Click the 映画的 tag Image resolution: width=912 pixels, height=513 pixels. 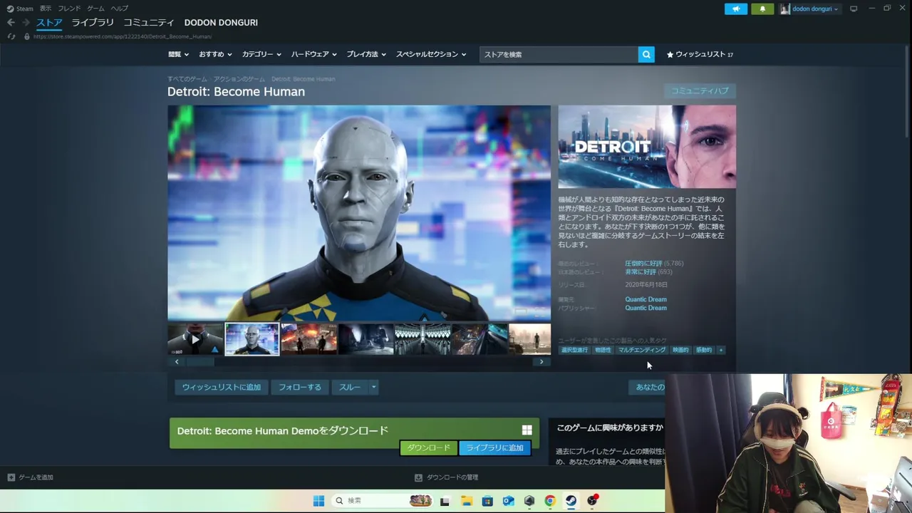pos(680,350)
